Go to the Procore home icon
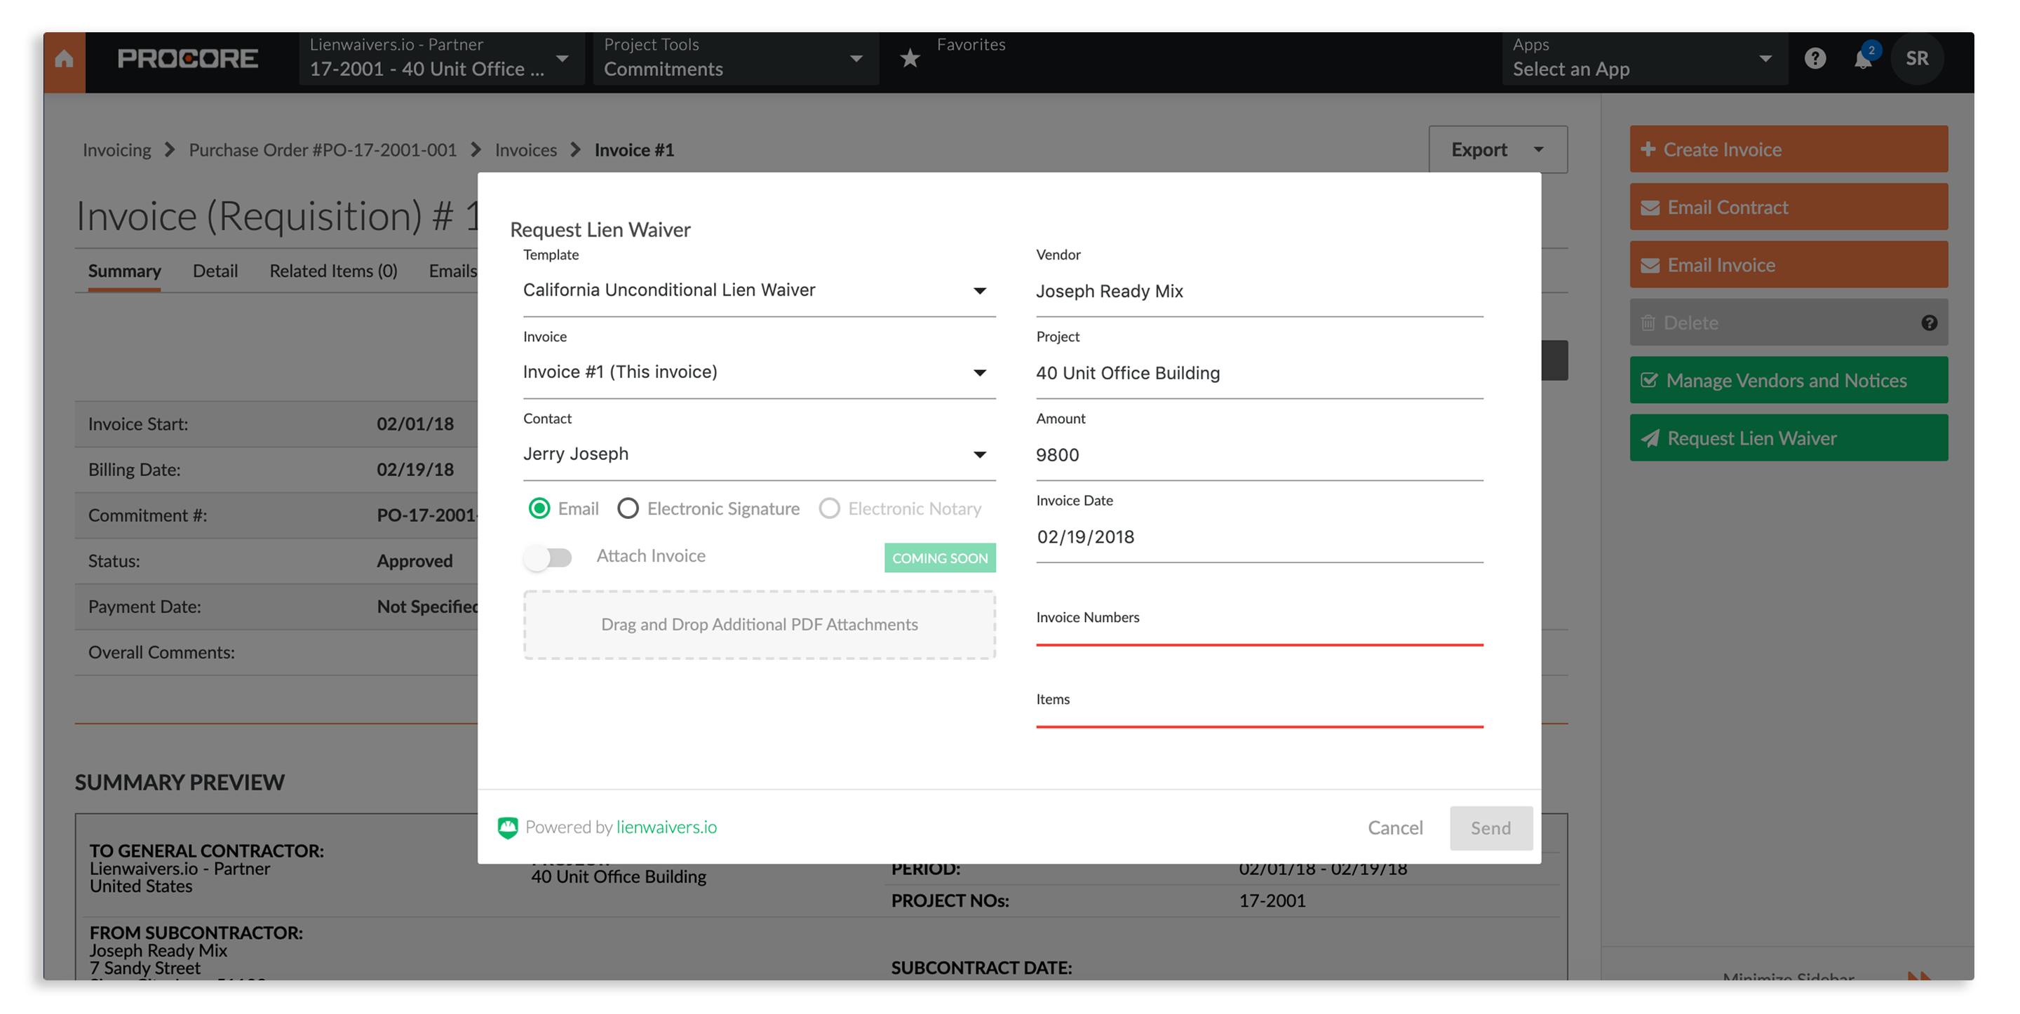The height and width of the screenshot is (1014, 2020). (x=65, y=59)
